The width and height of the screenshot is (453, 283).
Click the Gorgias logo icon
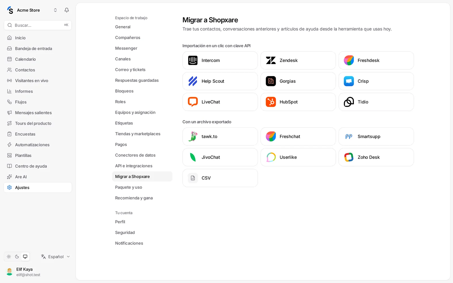coord(271,81)
